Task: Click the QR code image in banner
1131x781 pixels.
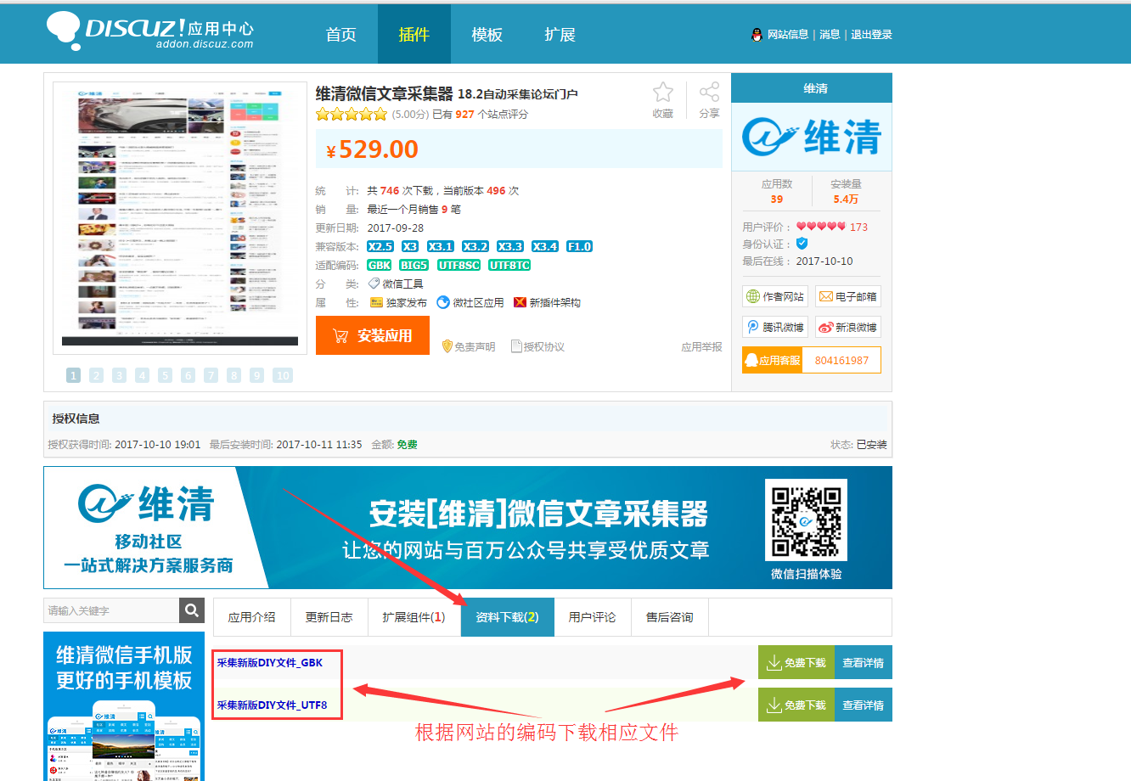Action: [807, 520]
